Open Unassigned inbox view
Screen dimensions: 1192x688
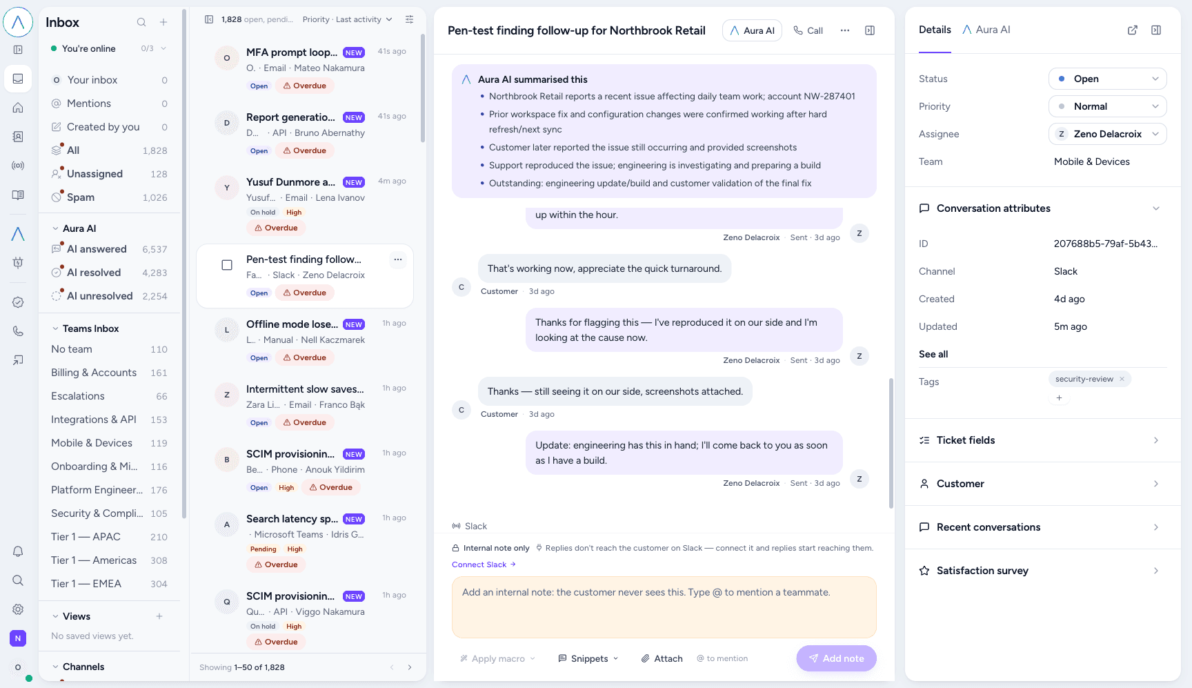[109, 174]
